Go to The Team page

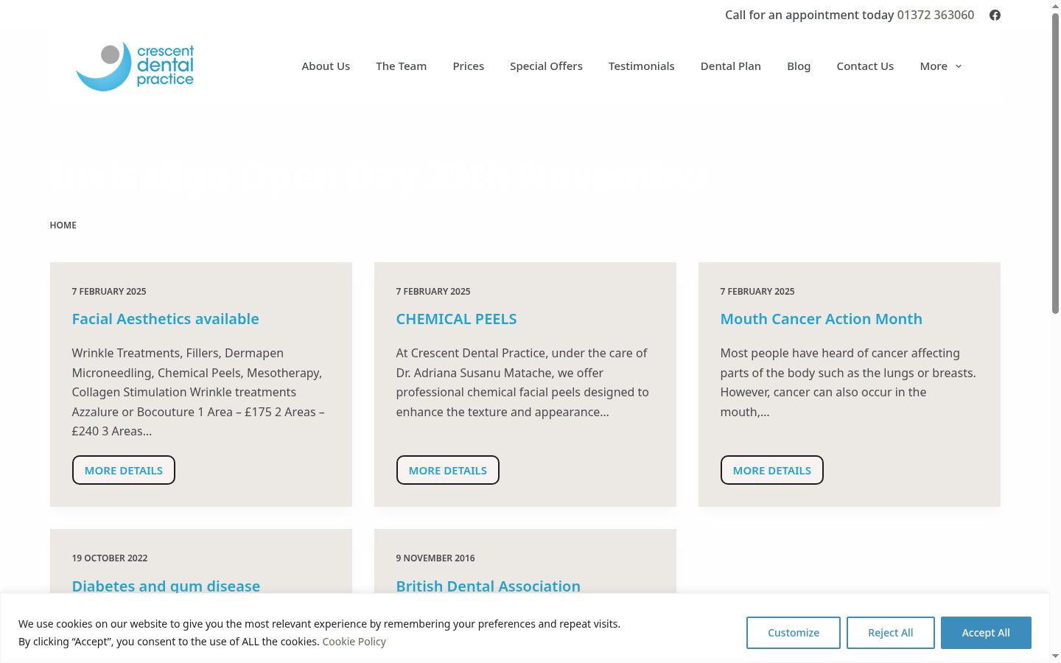tap(401, 66)
